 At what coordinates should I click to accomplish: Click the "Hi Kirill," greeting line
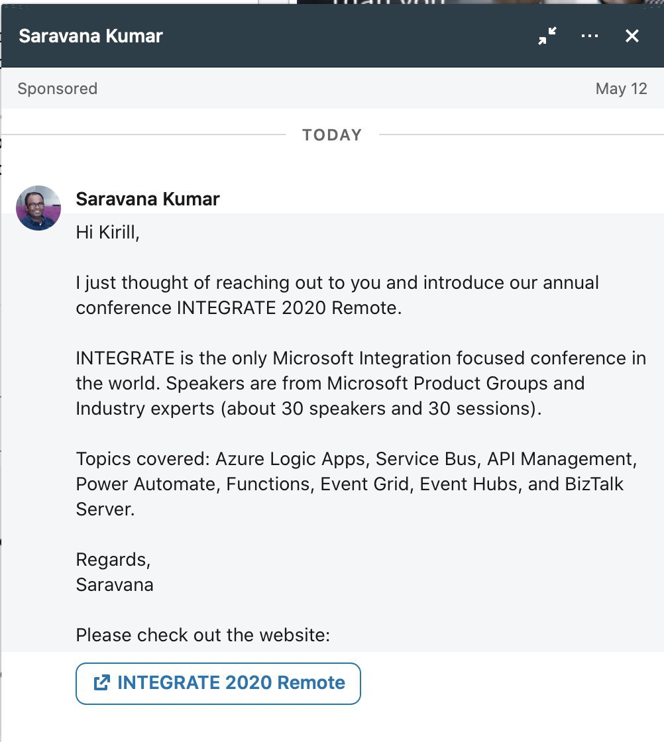(x=108, y=233)
